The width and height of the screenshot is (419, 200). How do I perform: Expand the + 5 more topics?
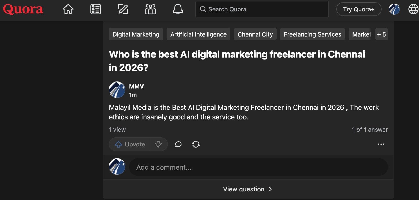[x=382, y=34]
